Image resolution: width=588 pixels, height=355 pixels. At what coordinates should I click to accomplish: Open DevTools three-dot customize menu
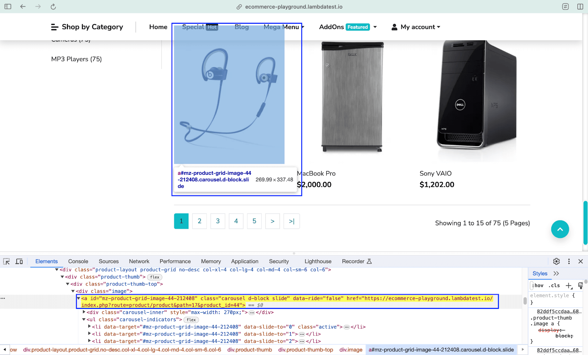pyautogui.click(x=569, y=261)
